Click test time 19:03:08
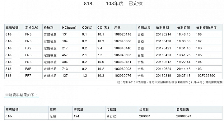This screenshot has width=224, height=121. [x=184, y=41]
